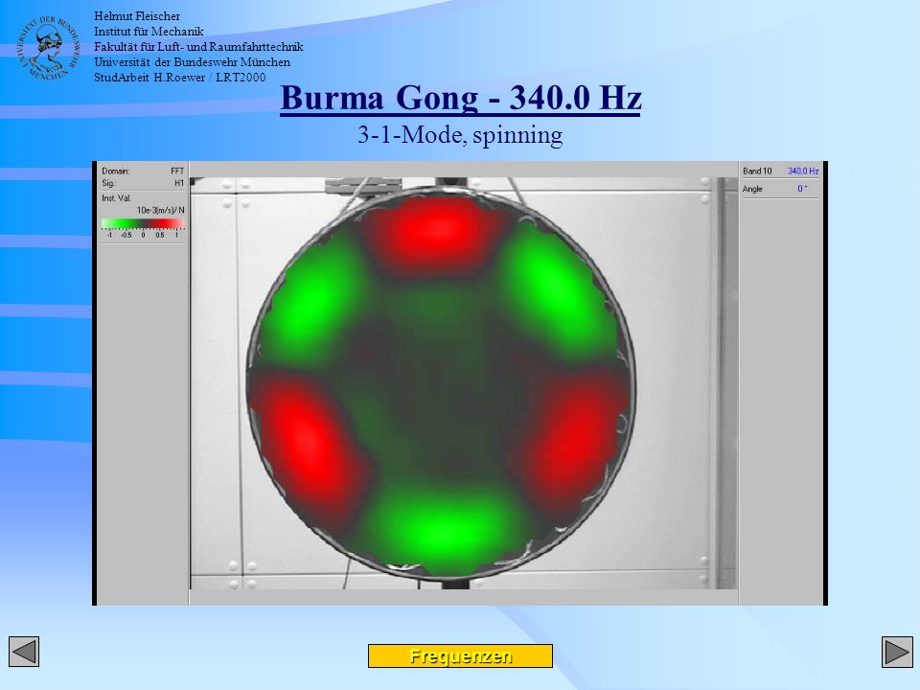Click the Institut für Mechanik line
The image size is (920, 690).
click(x=149, y=31)
